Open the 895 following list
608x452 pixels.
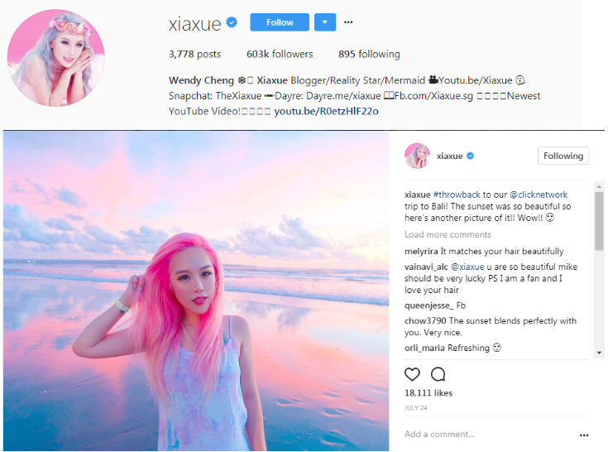pos(369,54)
